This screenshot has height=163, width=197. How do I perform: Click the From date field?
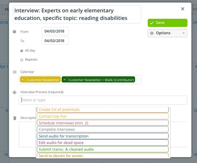coord(55,31)
